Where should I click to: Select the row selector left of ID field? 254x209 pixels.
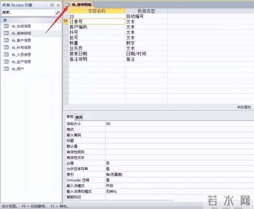coord(66,16)
